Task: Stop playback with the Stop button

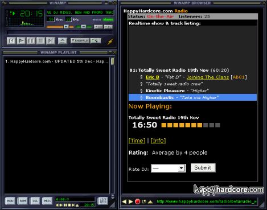Action: (40, 40)
